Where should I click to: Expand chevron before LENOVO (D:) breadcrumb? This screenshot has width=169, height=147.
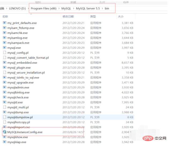(7, 8)
